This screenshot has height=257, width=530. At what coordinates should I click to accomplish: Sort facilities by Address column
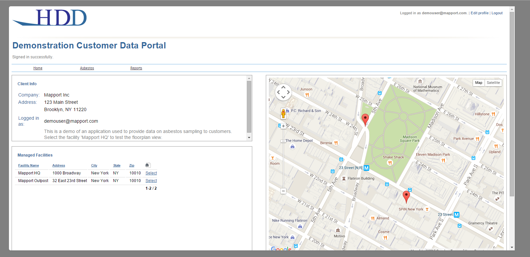click(x=59, y=165)
